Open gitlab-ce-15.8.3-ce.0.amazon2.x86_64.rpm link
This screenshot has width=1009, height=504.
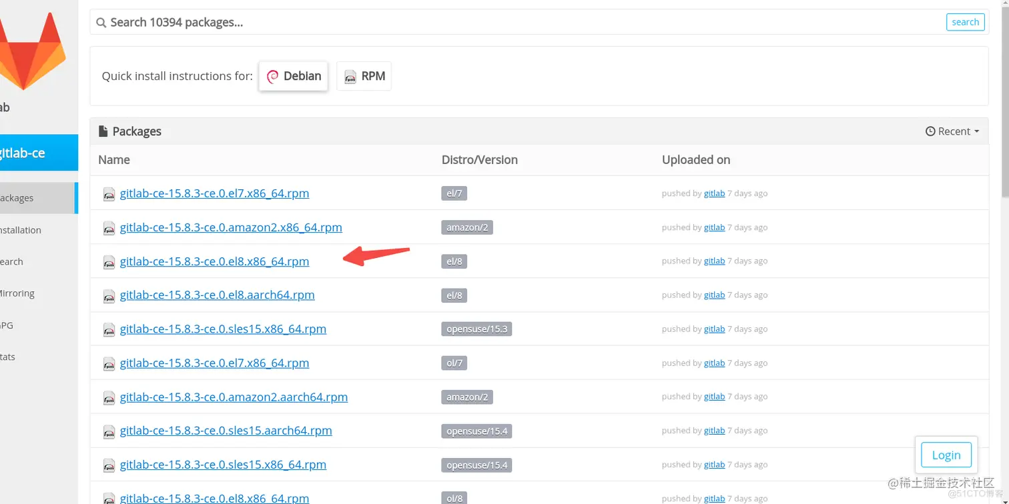[x=231, y=227]
